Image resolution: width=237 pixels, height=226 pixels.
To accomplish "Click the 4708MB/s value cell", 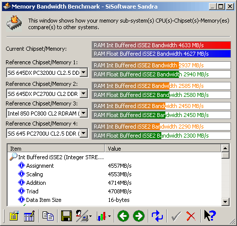I will [120, 191].
